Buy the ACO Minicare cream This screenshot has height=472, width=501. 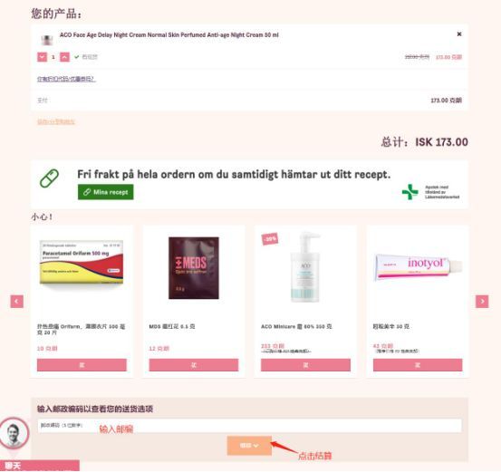(305, 365)
